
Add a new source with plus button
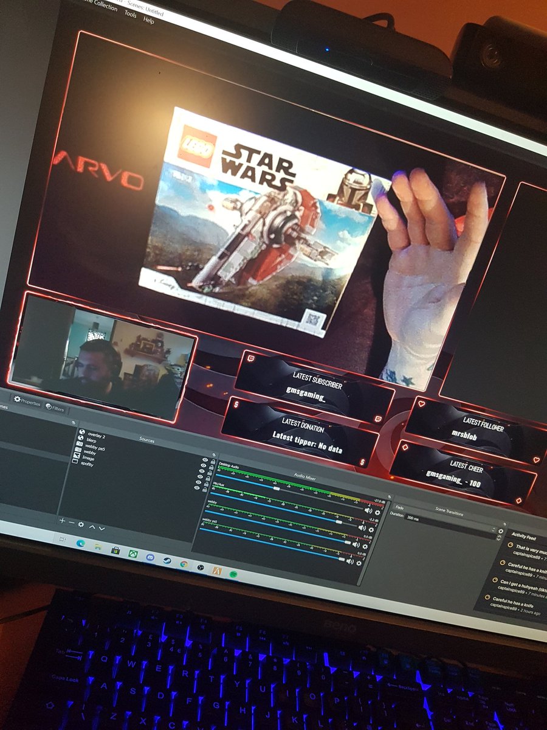pos(62,521)
